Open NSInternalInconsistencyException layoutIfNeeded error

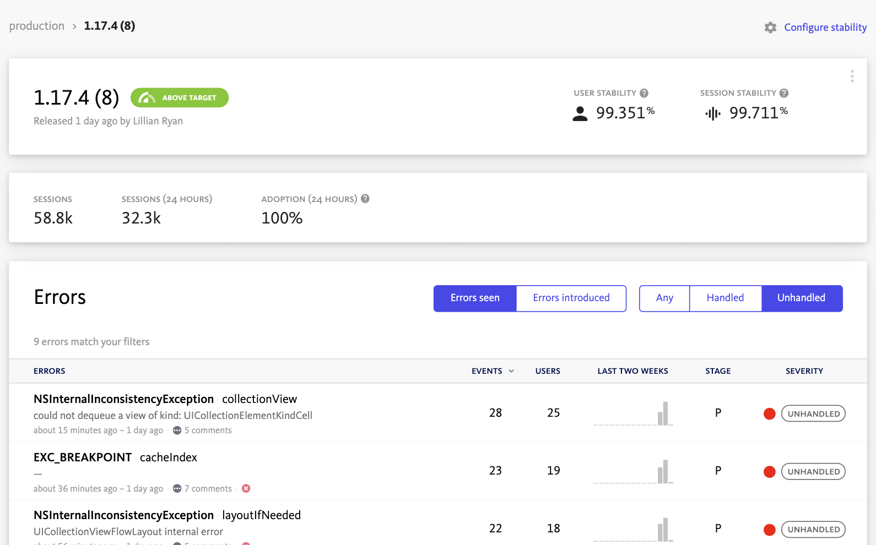click(x=167, y=515)
